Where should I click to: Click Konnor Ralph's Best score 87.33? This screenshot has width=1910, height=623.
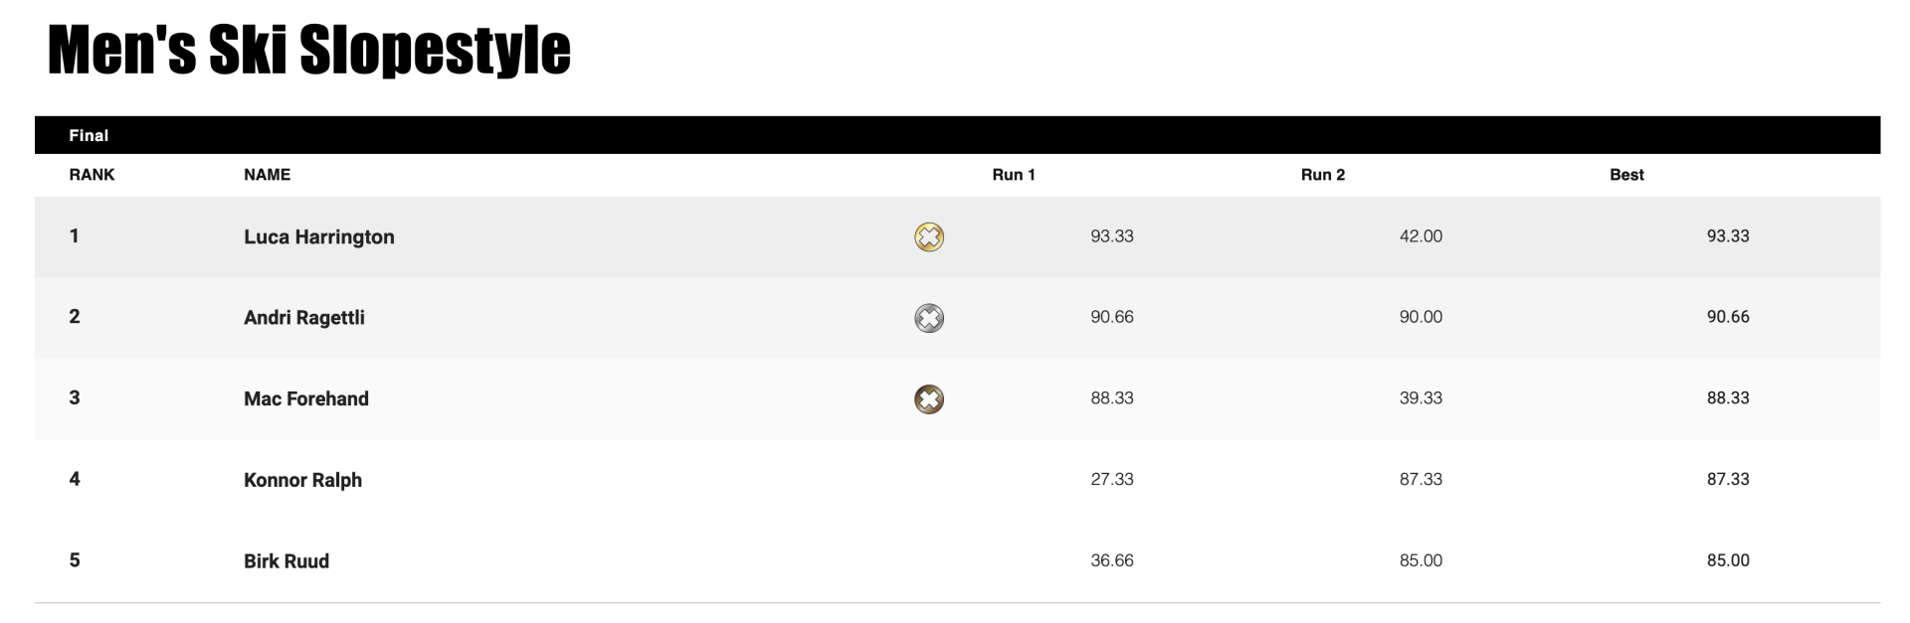pos(1728,479)
